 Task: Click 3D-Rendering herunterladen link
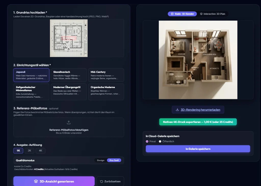(x=198, y=110)
